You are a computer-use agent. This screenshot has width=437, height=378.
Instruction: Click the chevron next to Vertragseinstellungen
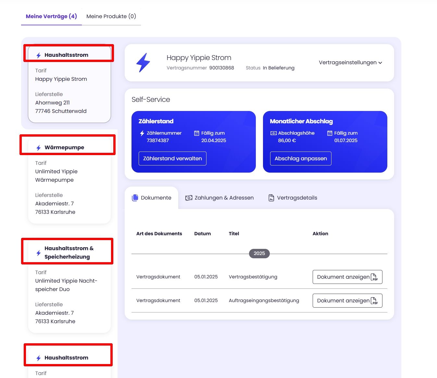tap(381, 63)
